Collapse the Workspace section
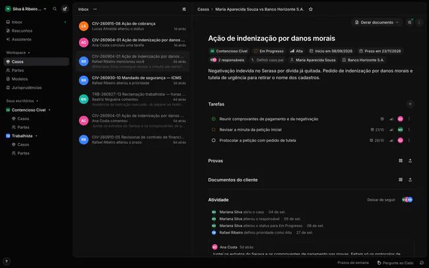This screenshot has width=429, height=268. point(18,53)
